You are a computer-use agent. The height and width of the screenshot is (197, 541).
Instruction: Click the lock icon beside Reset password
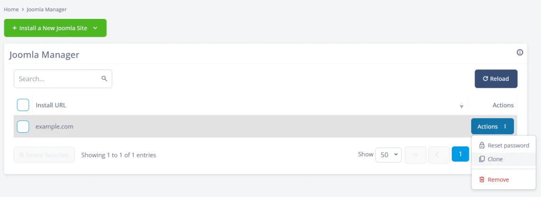pyautogui.click(x=482, y=146)
